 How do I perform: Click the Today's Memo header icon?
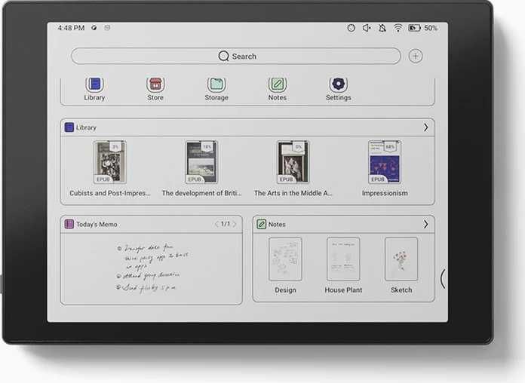pyautogui.click(x=69, y=224)
